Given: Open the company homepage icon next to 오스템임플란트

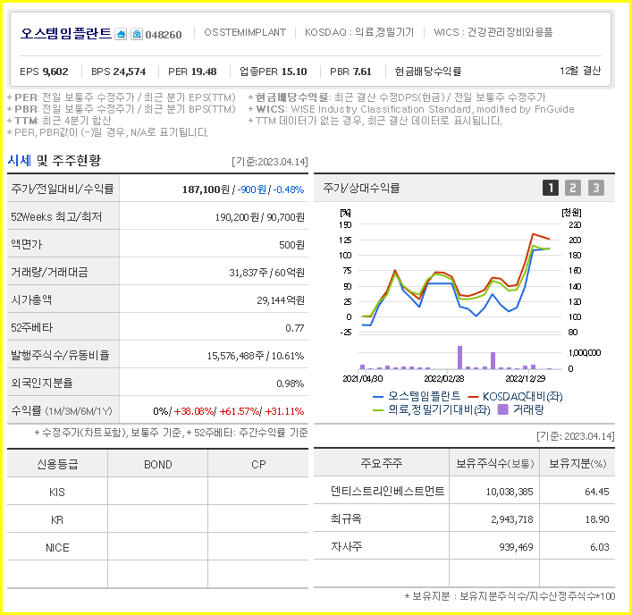Looking at the screenshot, I should [x=121, y=34].
